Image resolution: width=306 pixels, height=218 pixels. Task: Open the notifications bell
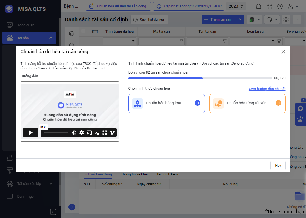click(x=259, y=6)
